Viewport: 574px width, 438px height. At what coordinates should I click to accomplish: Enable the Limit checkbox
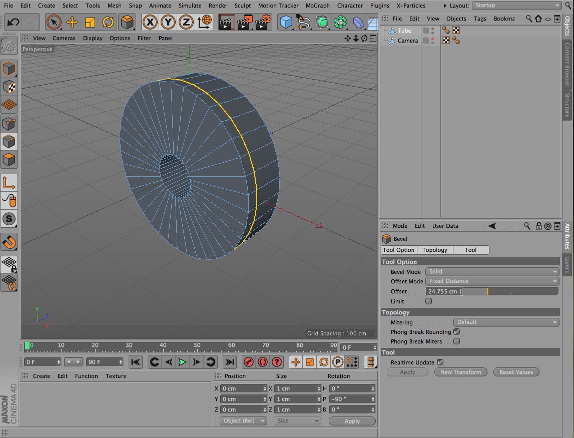(x=428, y=301)
